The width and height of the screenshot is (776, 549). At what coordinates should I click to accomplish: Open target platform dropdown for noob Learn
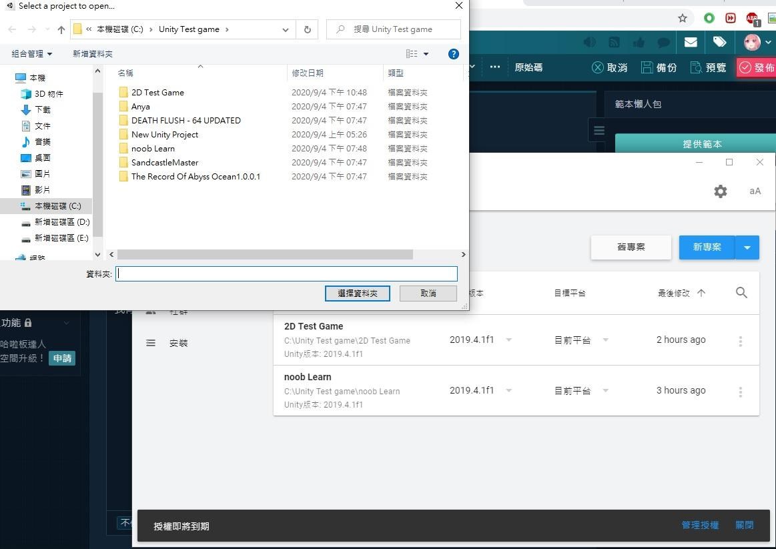coord(606,391)
